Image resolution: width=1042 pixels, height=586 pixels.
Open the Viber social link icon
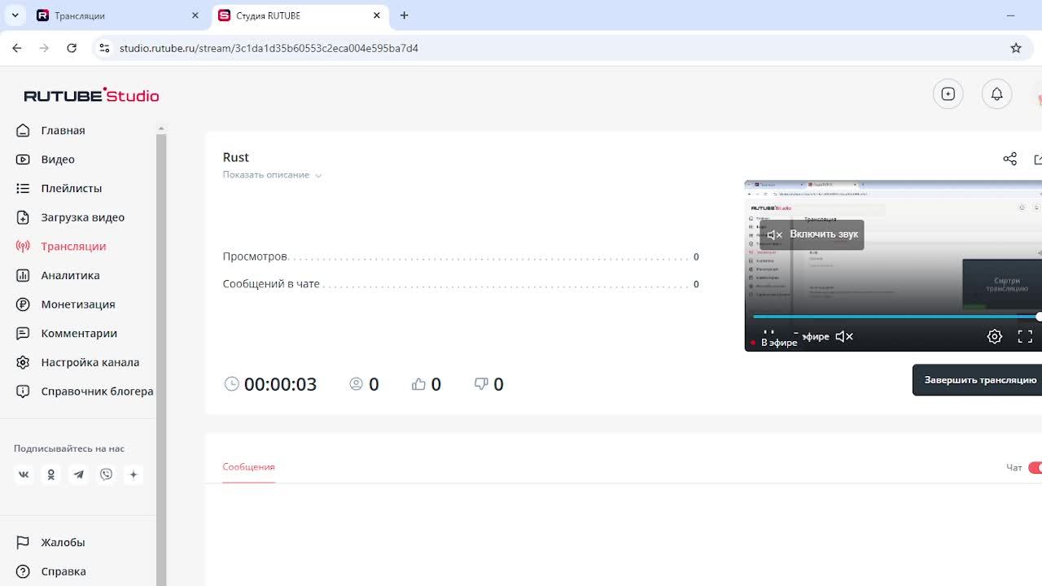106,474
